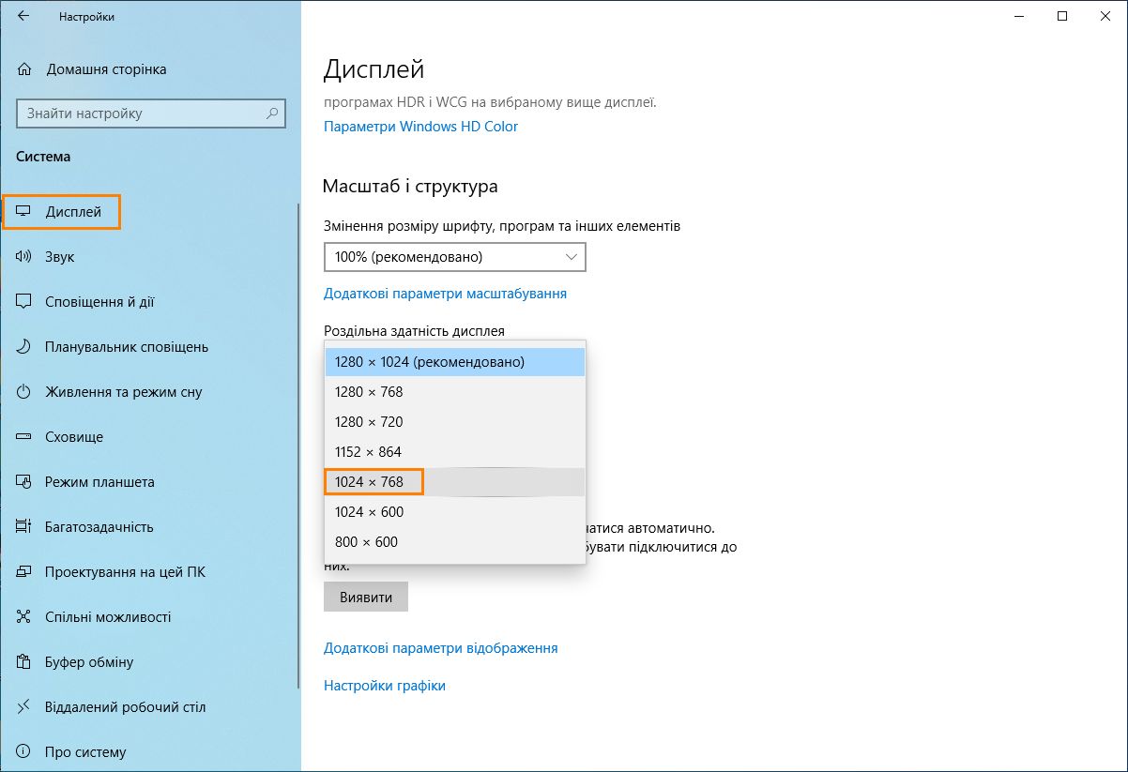Screen dimensions: 1128x772
Task: Click the info icon for Про систему
Action: (24, 752)
